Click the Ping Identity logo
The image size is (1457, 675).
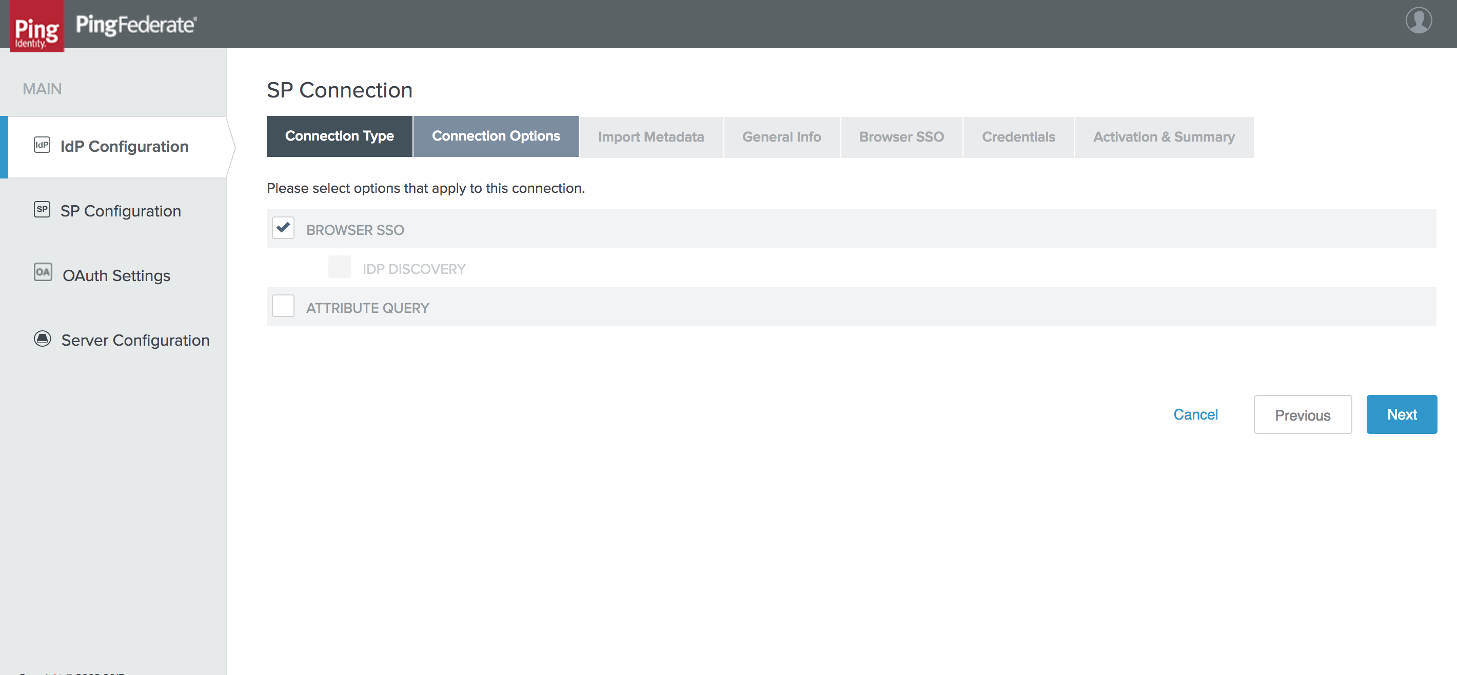click(37, 26)
